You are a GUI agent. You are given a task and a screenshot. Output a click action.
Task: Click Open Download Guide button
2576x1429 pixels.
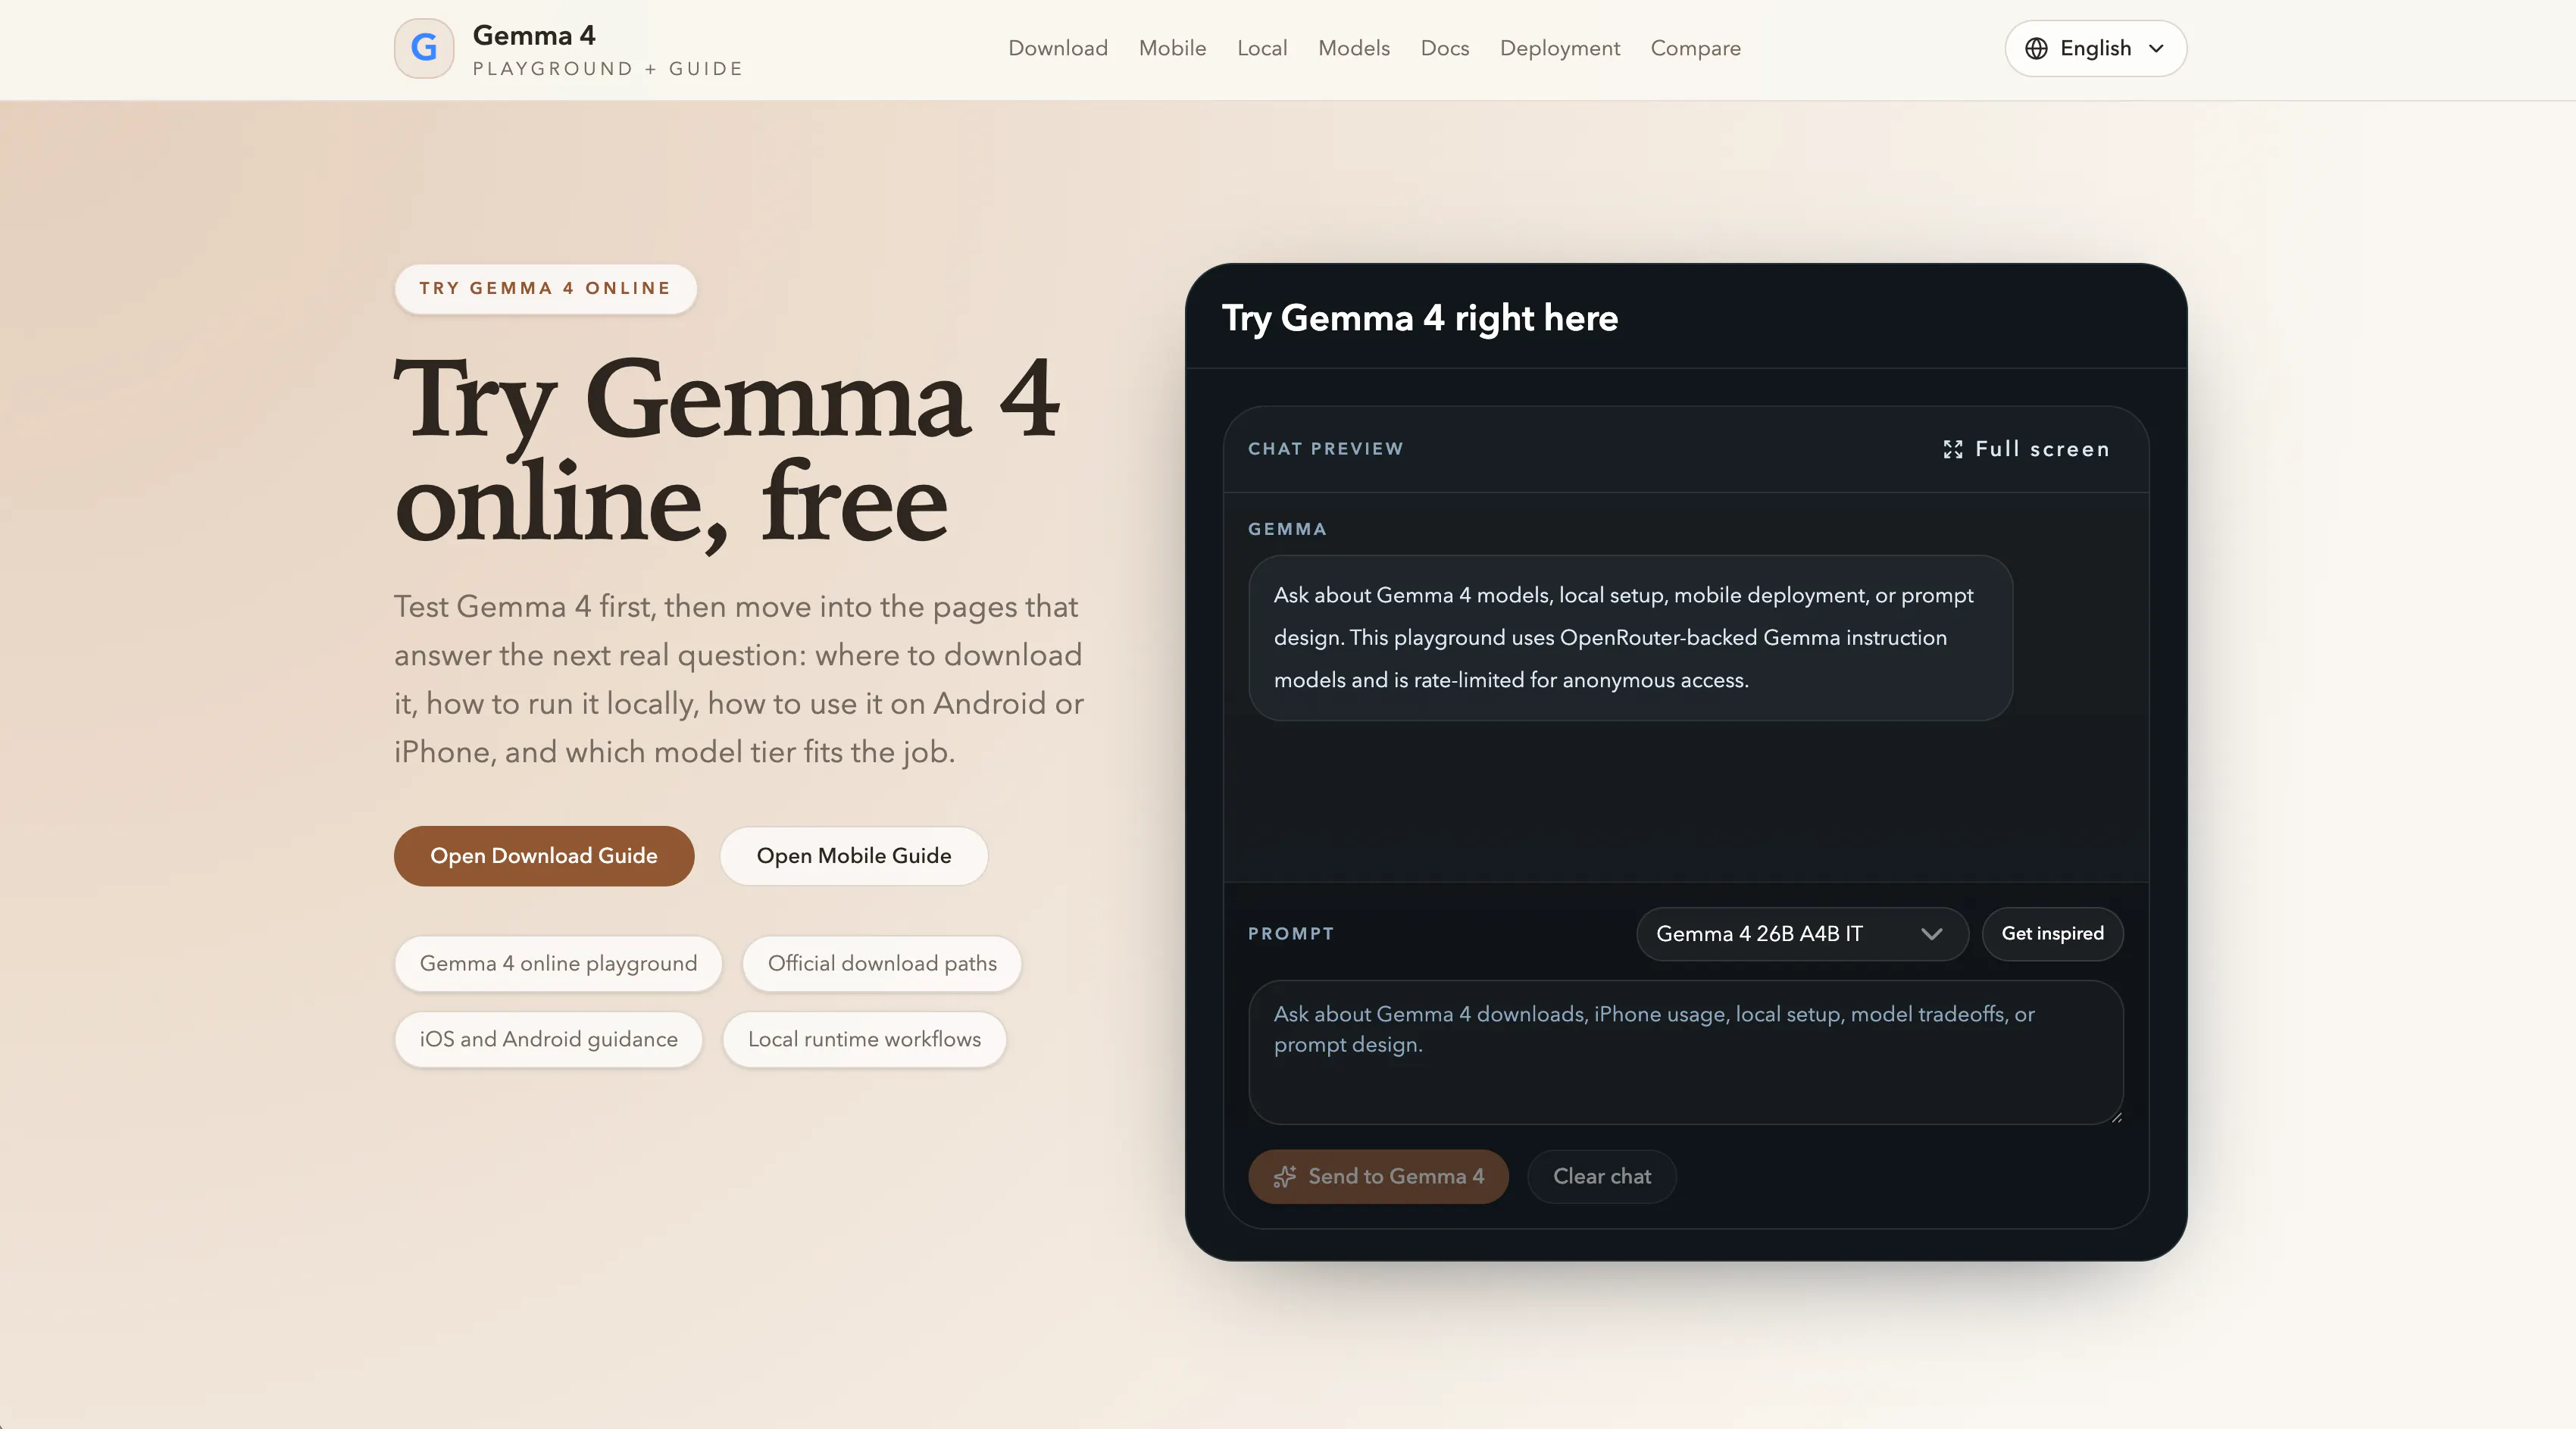tap(544, 856)
